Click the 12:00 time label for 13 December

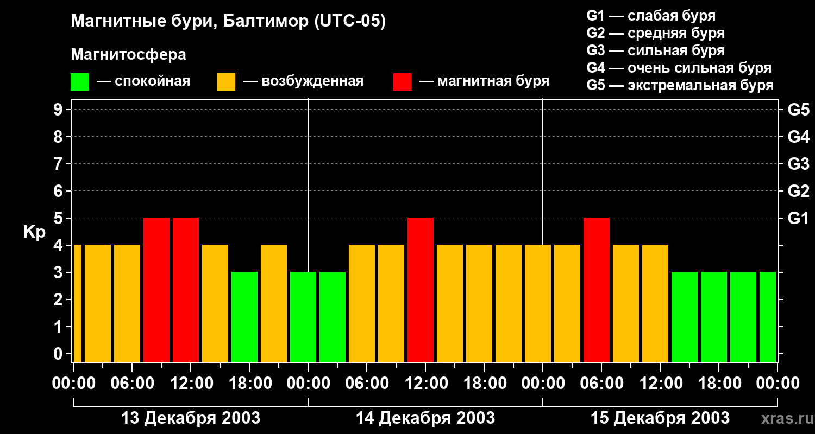coord(191,383)
